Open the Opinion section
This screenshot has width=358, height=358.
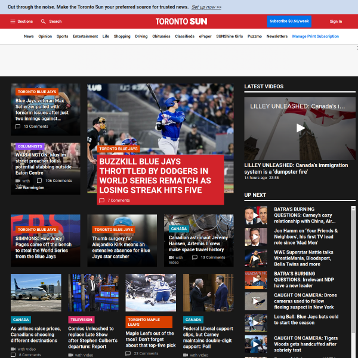coord(45,36)
